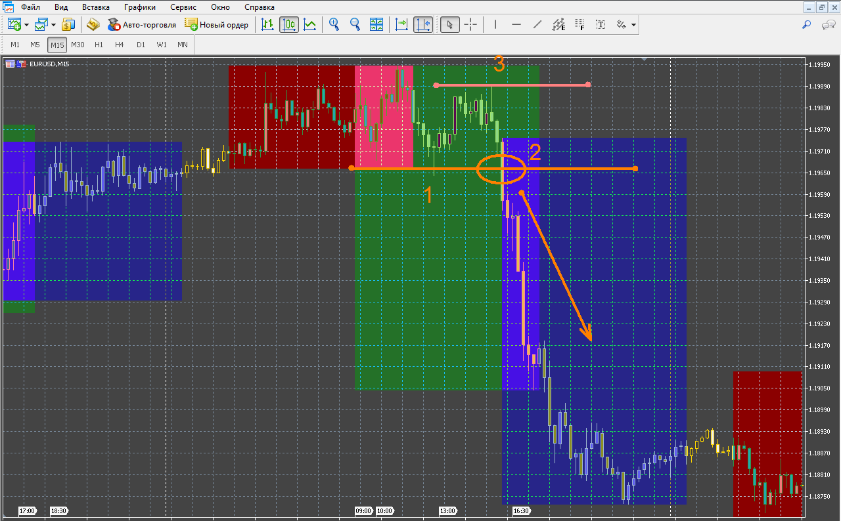Zoom in on the chart
This screenshot has width=841, height=521.
334,25
